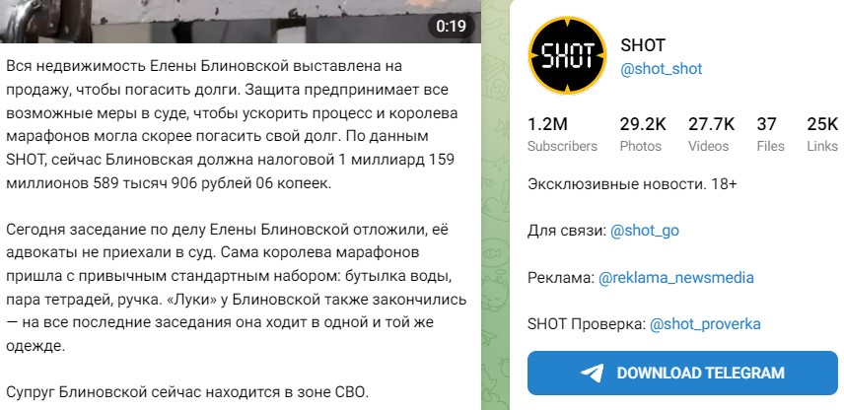Open the @shot_go contact link
This screenshot has height=410, width=844.
[x=644, y=231]
